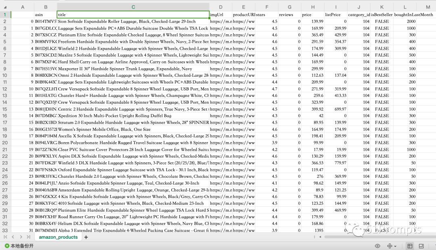Switch to page layout view
Image resolution: width=436 pixels, height=250 pixels.
421,246
